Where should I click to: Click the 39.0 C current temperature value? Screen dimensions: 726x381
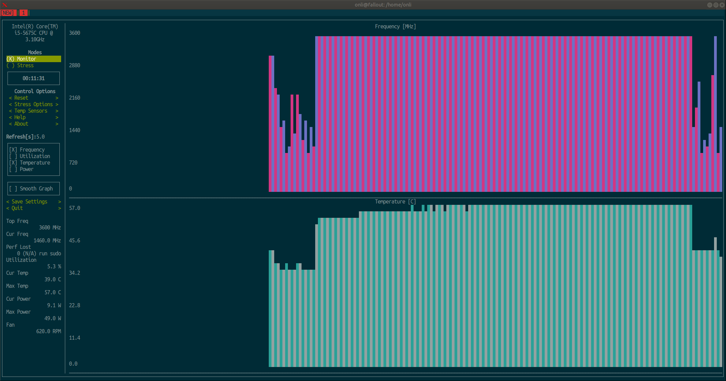pyautogui.click(x=53, y=280)
